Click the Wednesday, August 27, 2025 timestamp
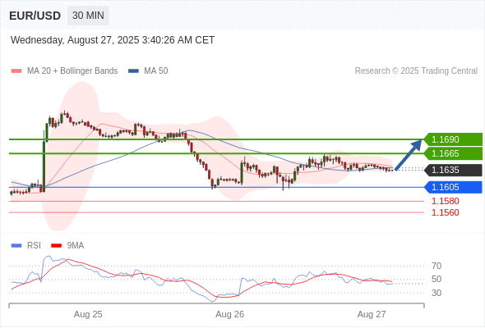 [x=113, y=40]
